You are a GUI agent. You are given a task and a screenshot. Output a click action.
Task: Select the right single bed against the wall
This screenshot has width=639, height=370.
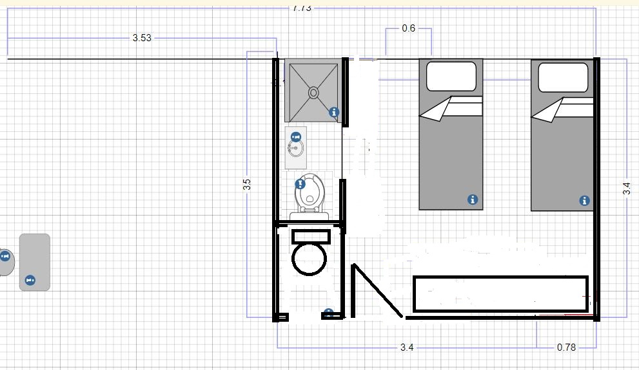click(x=562, y=135)
